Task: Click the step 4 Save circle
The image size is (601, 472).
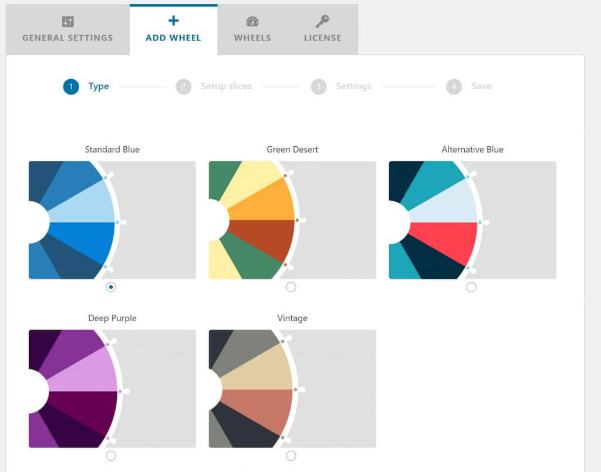Action: click(x=454, y=86)
